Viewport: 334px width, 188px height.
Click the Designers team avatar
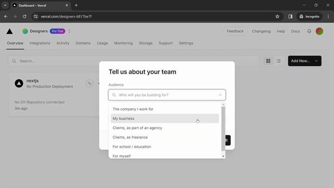click(x=25, y=31)
